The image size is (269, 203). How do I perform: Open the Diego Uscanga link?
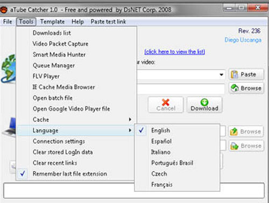click(243, 40)
